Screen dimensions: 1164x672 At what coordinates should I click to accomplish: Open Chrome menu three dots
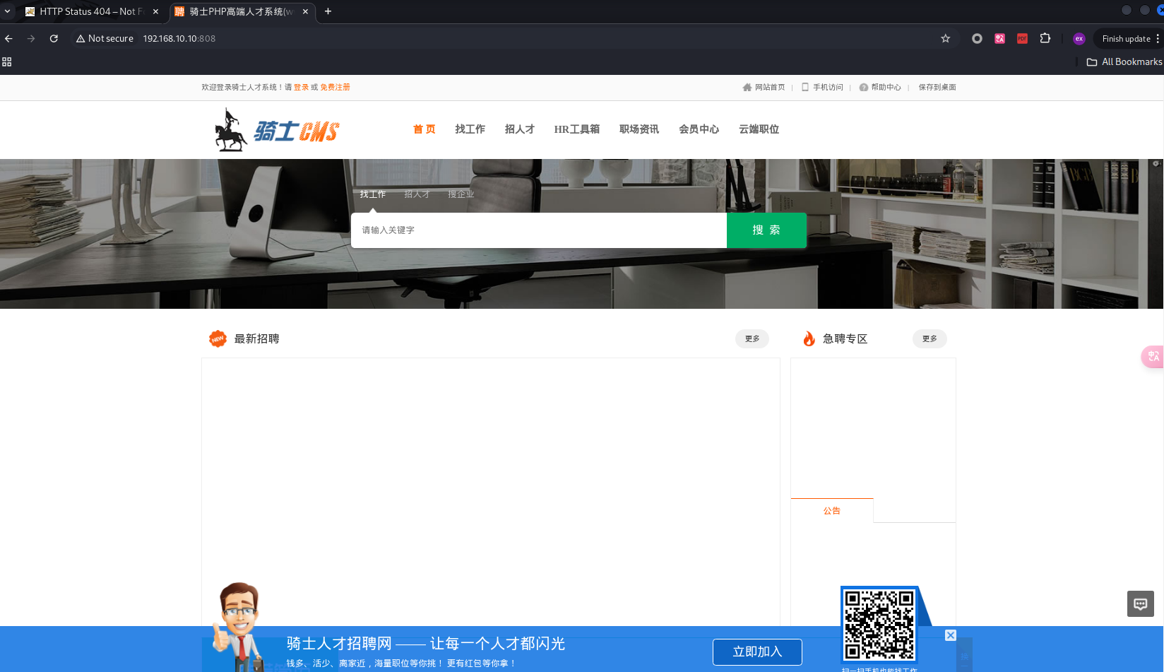[1158, 39]
